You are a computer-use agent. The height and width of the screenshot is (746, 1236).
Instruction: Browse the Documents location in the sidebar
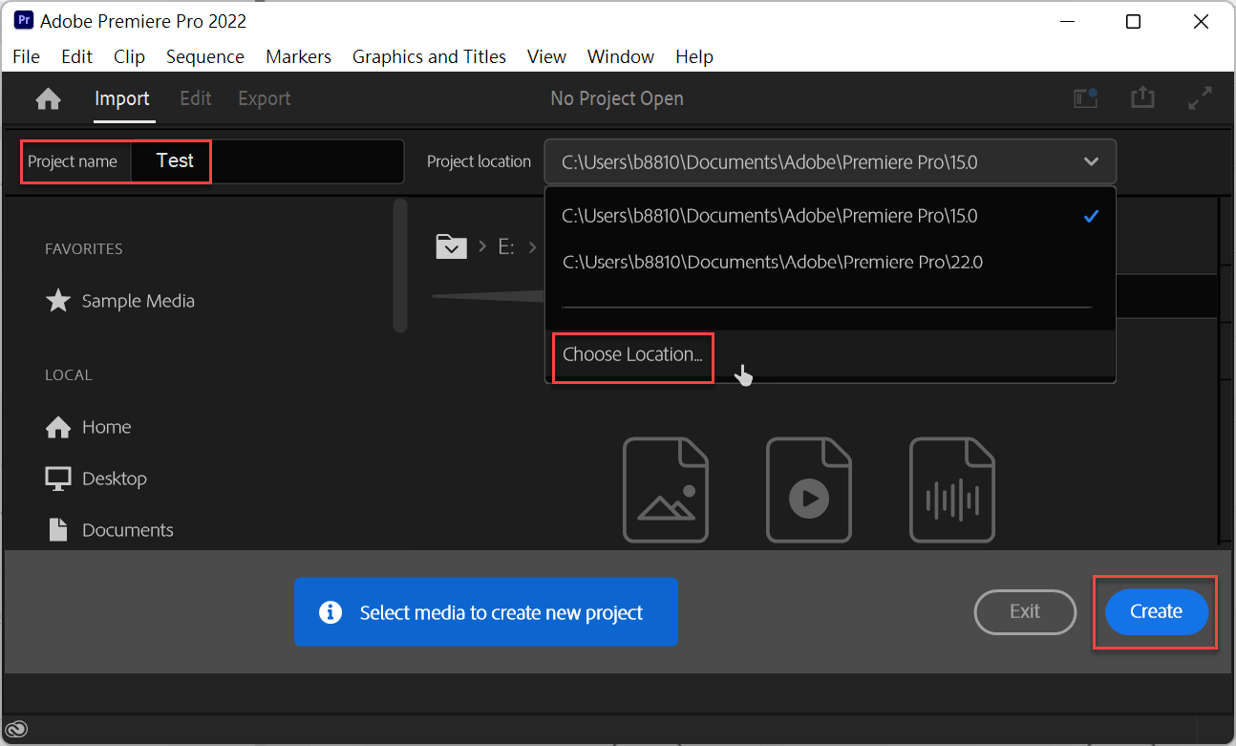pos(110,530)
